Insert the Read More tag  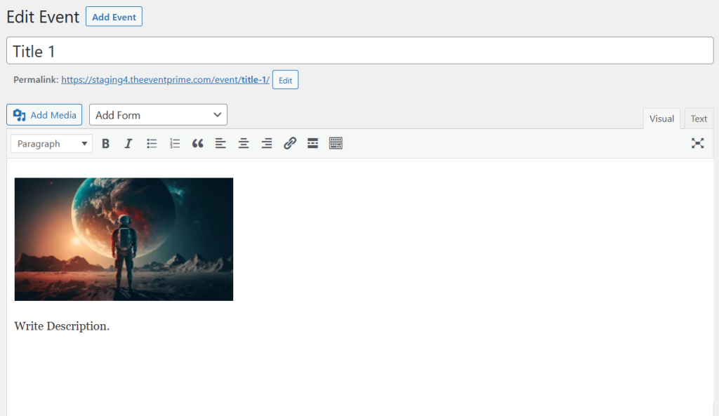312,143
